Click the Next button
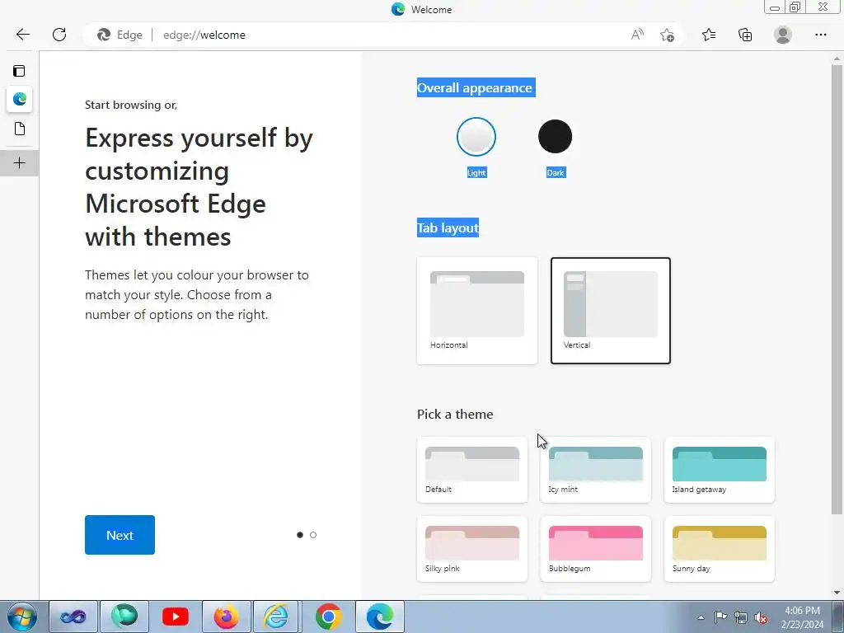 (120, 535)
